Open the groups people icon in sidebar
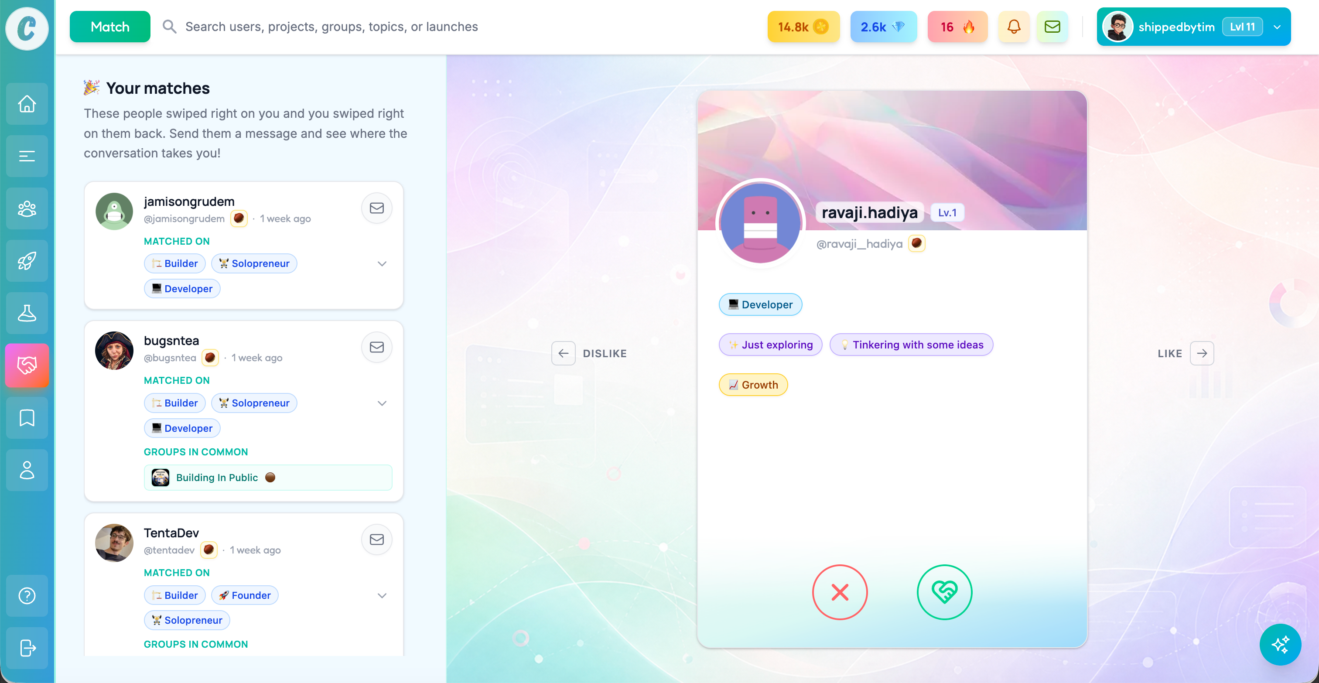1319x683 pixels. coord(27,208)
